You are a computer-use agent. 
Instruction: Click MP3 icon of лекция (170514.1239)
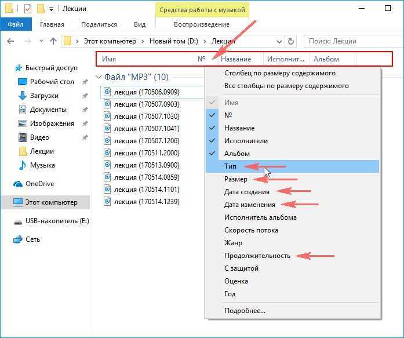click(x=107, y=201)
